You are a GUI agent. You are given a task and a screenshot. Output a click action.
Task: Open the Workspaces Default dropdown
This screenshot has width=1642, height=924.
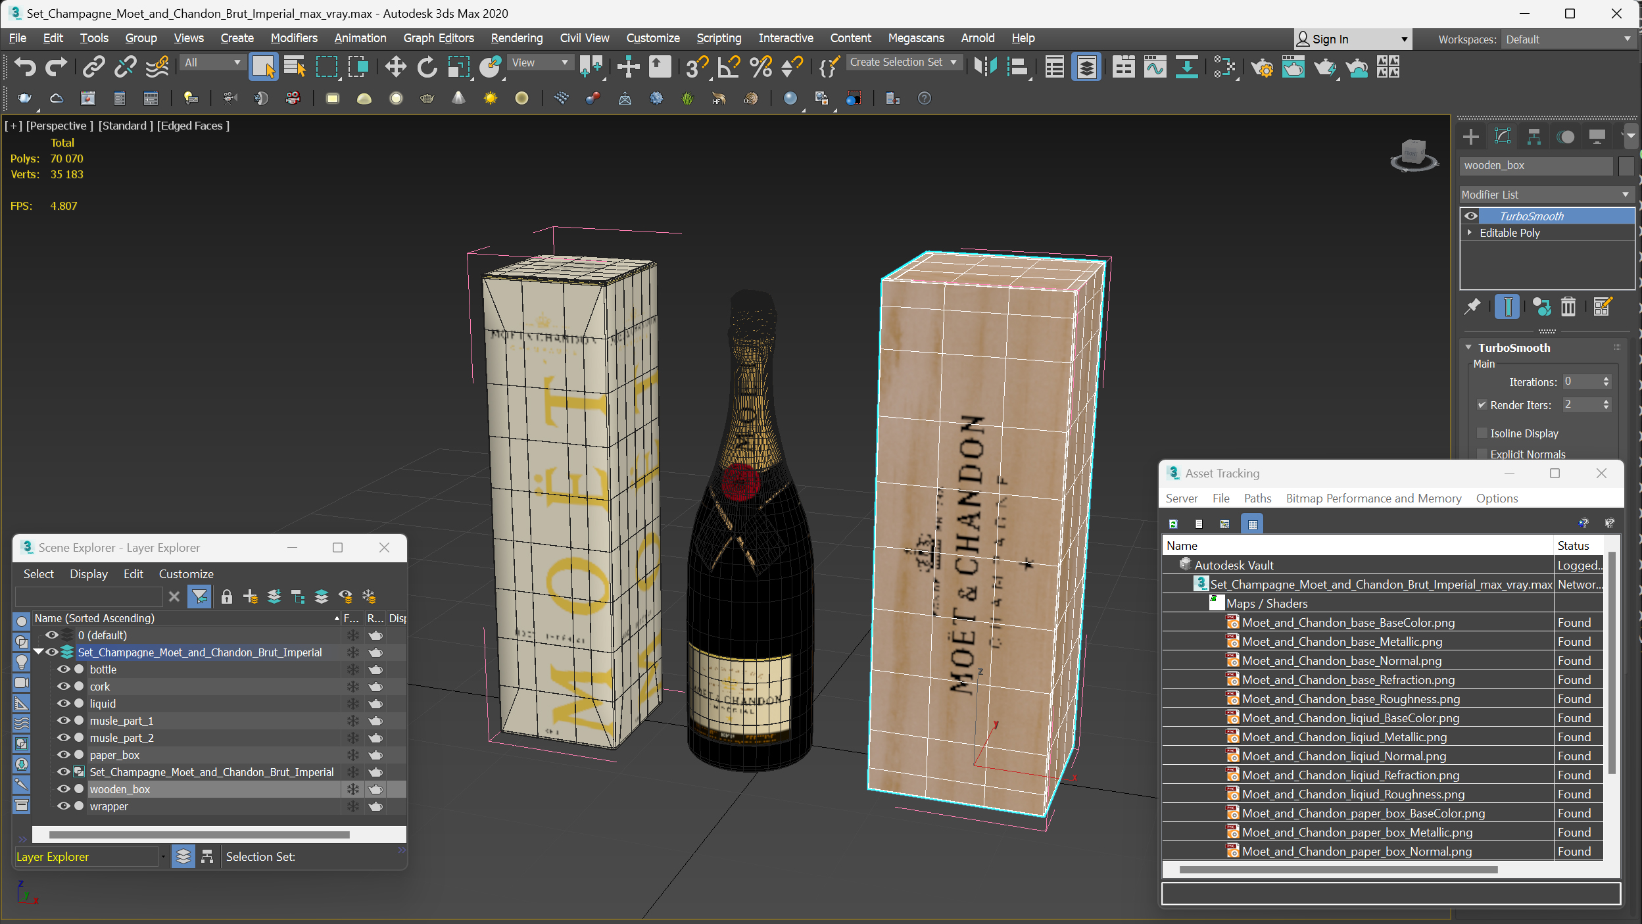coord(1568,39)
